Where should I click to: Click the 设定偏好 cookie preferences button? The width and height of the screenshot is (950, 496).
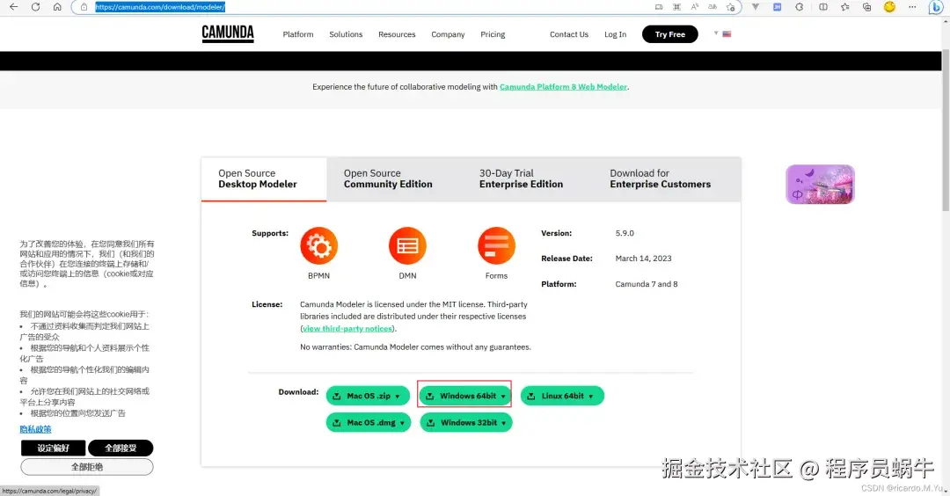(x=54, y=449)
